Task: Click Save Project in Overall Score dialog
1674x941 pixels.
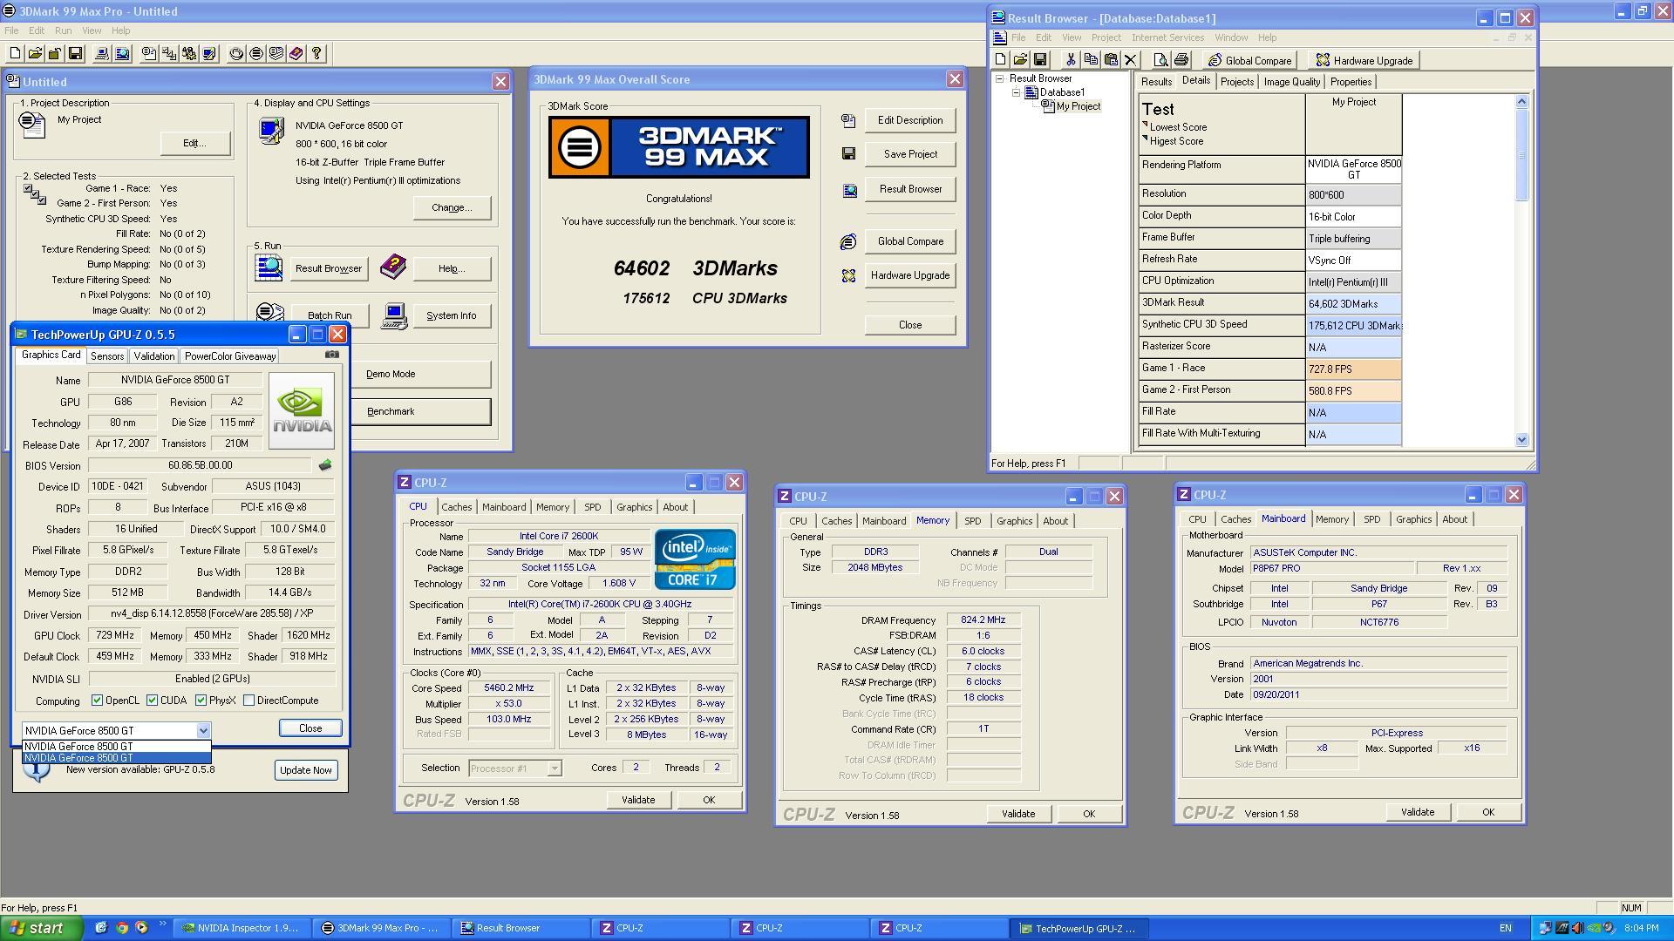Action: [910, 154]
